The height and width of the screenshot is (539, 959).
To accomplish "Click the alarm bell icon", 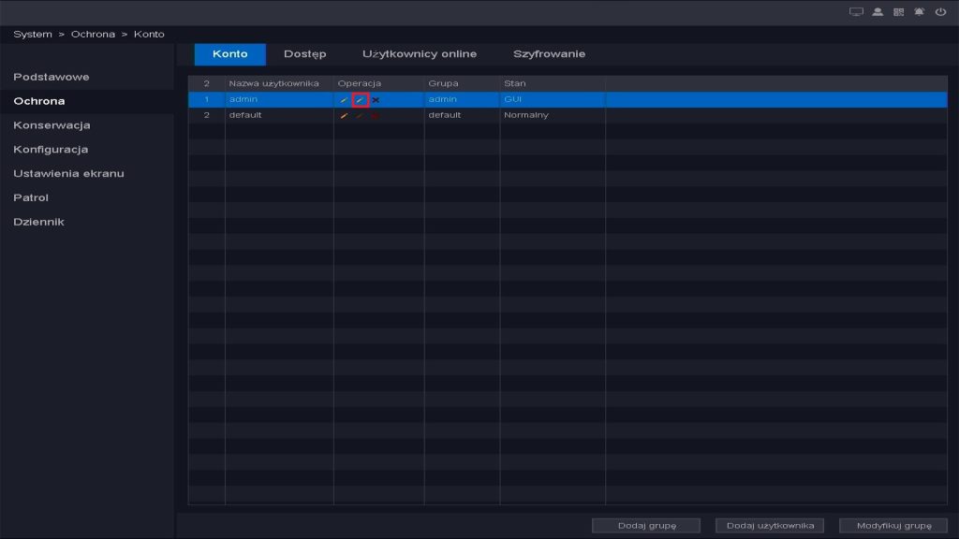I will pyautogui.click(x=919, y=12).
